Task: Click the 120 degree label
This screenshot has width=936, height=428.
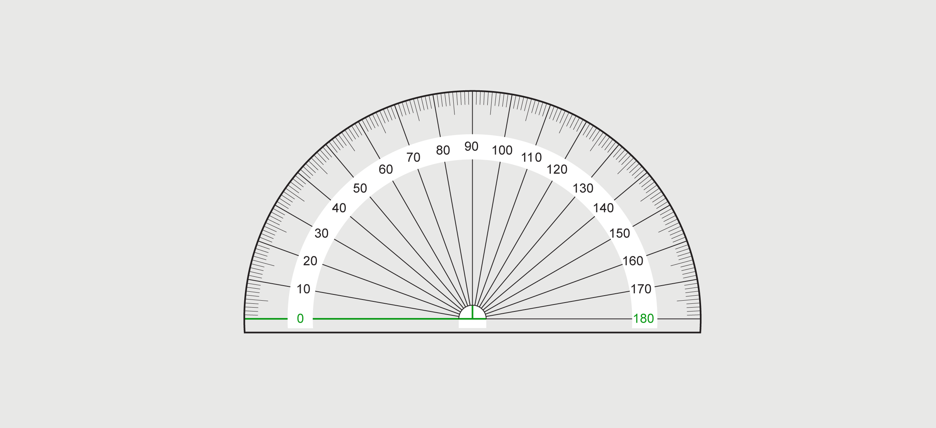Action: coord(557,169)
